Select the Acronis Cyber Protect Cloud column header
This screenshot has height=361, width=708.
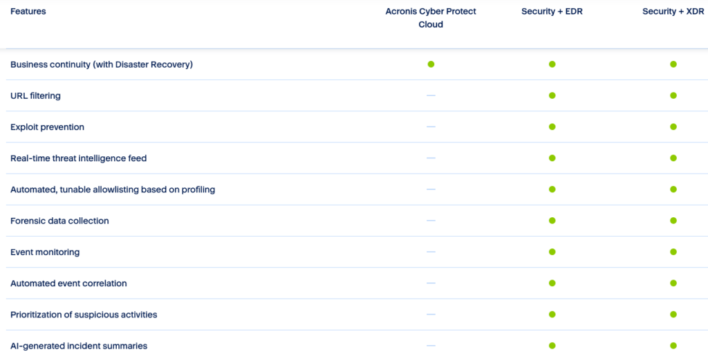click(431, 18)
